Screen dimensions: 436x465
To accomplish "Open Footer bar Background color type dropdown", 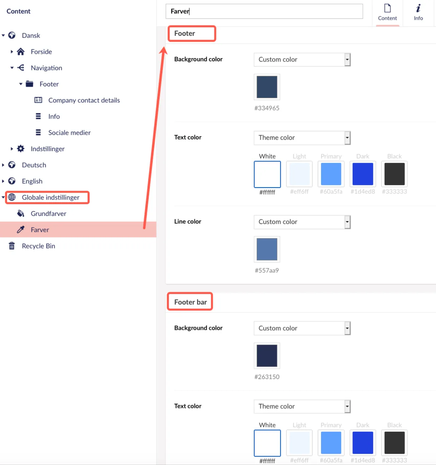I will 302,328.
